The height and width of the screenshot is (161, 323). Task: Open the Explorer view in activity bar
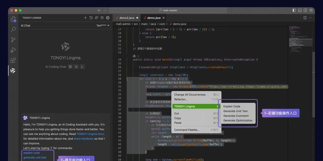click(13, 19)
